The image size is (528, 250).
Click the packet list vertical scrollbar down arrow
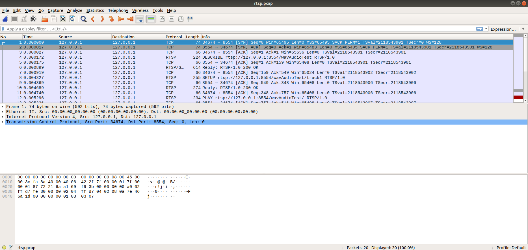525,101
